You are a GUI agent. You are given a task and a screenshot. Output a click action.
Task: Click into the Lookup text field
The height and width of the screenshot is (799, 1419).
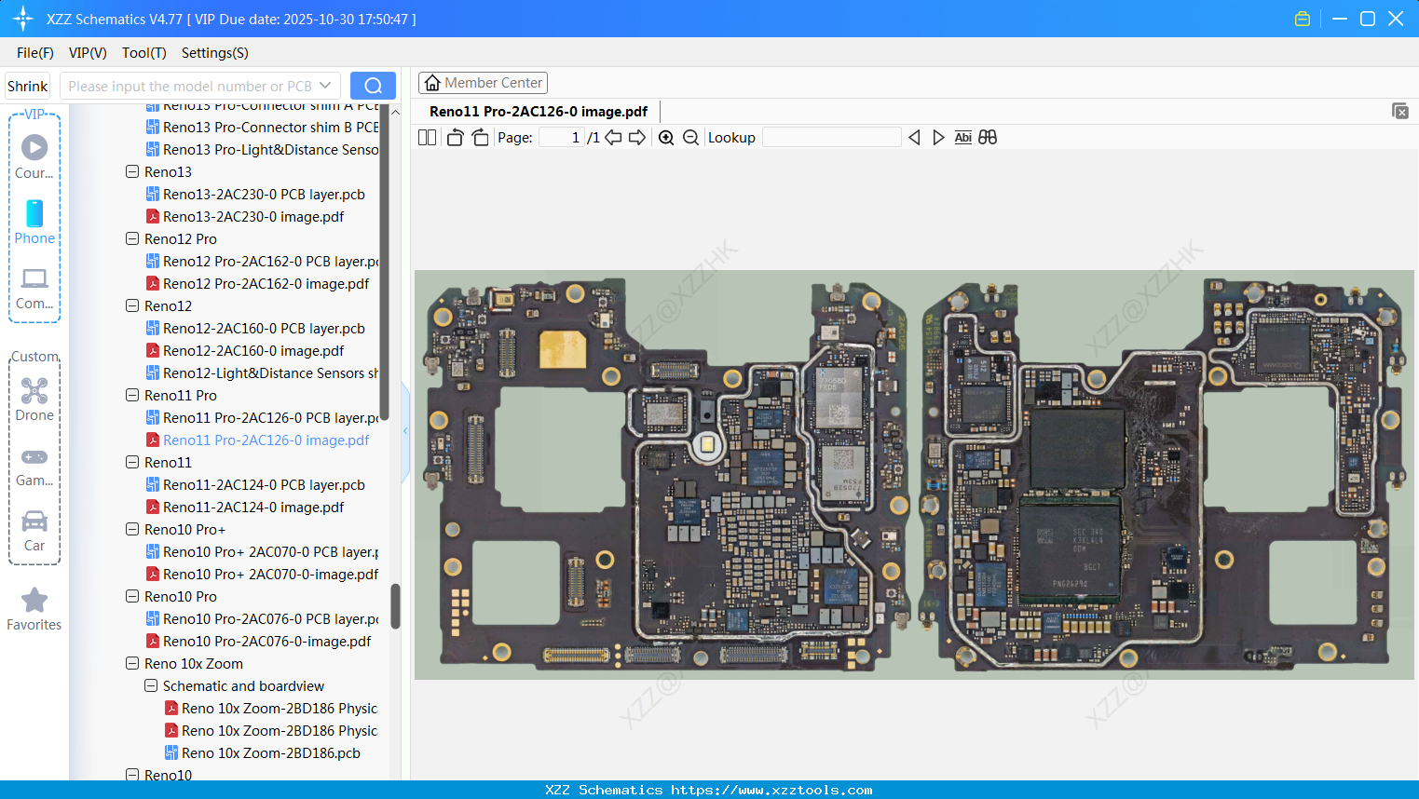tap(831, 138)
